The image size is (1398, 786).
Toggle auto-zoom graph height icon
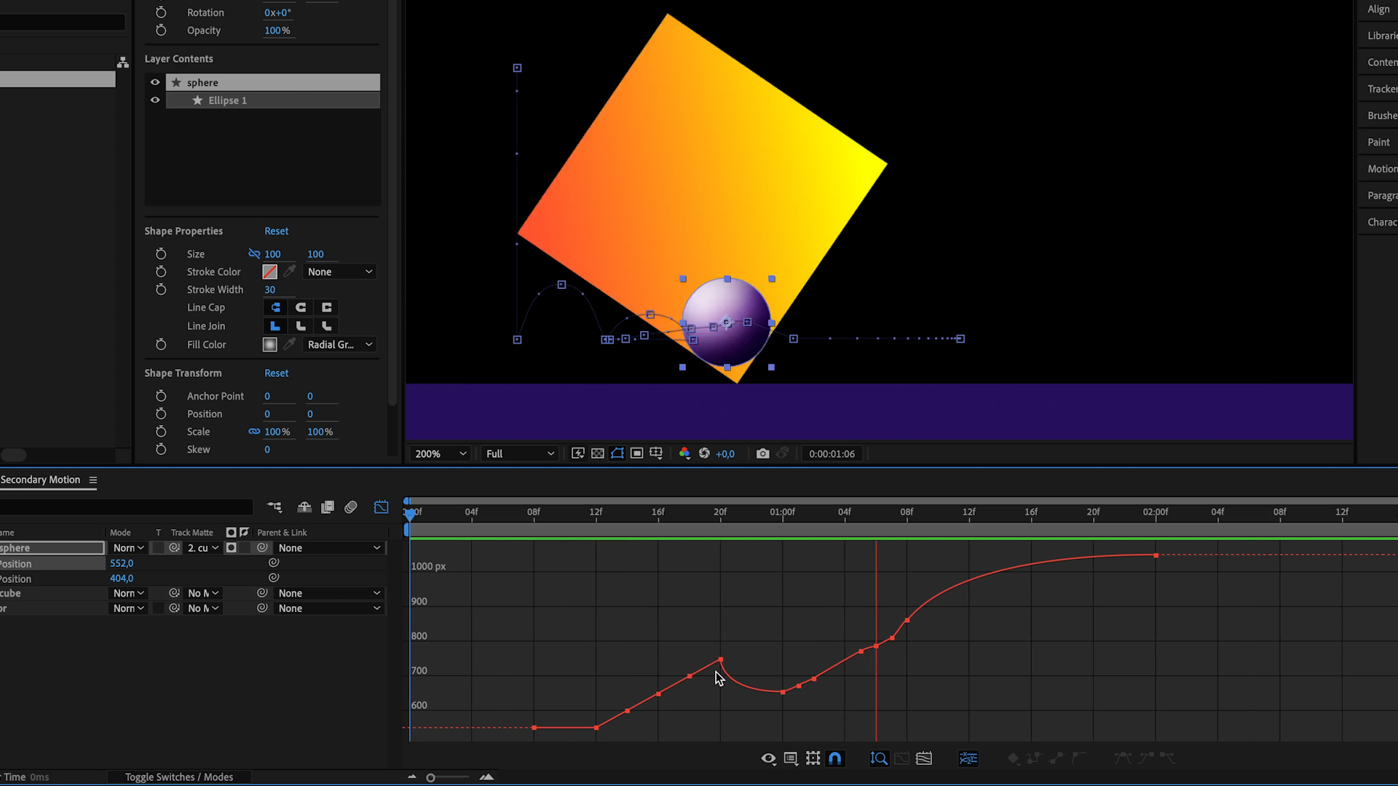point(879,758)
